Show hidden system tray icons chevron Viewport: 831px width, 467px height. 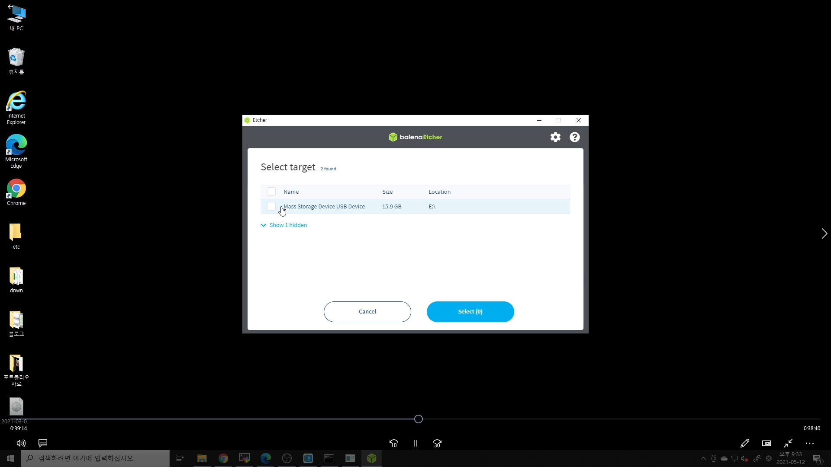(703, 458)
